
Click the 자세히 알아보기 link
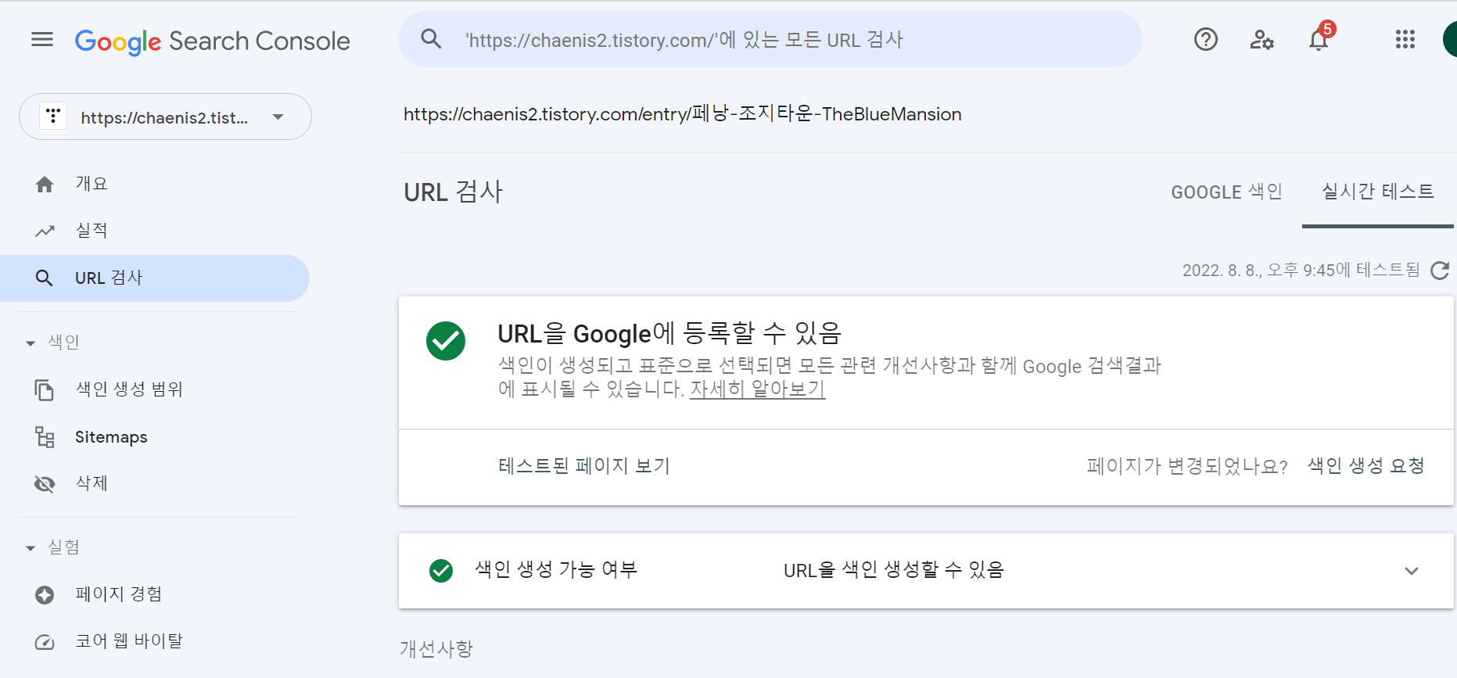pyautogui.click(x=757, y=389)
